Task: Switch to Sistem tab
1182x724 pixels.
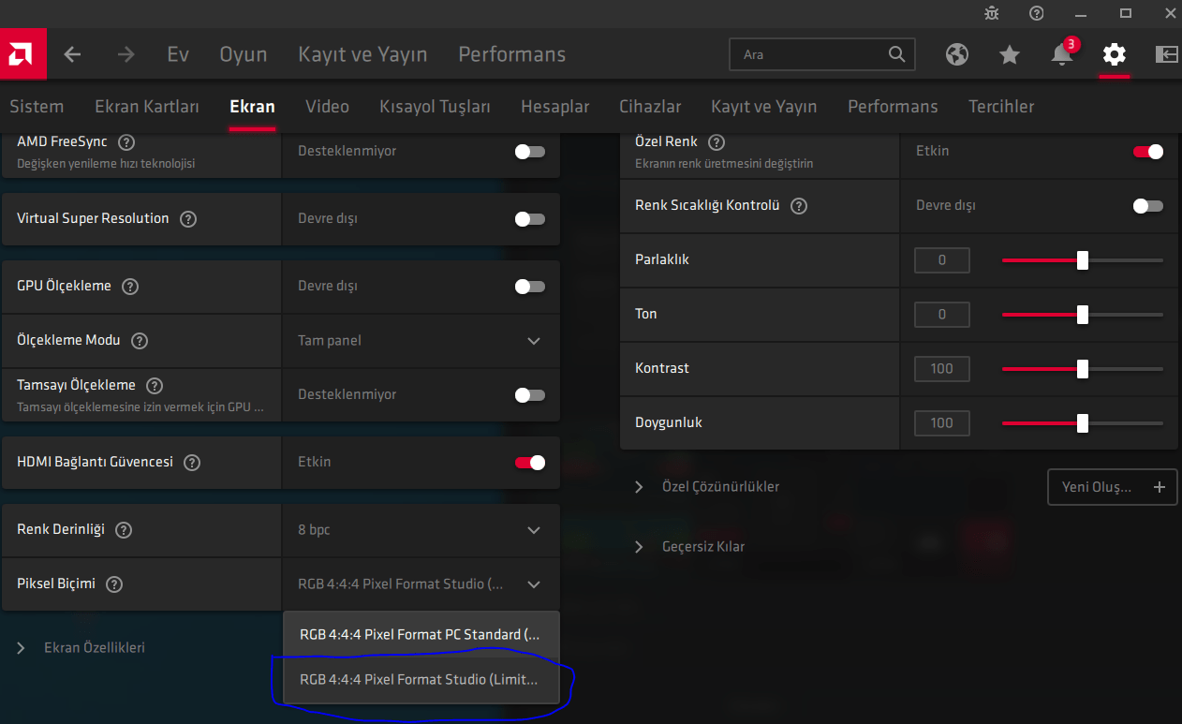Action: click(37, 107)
